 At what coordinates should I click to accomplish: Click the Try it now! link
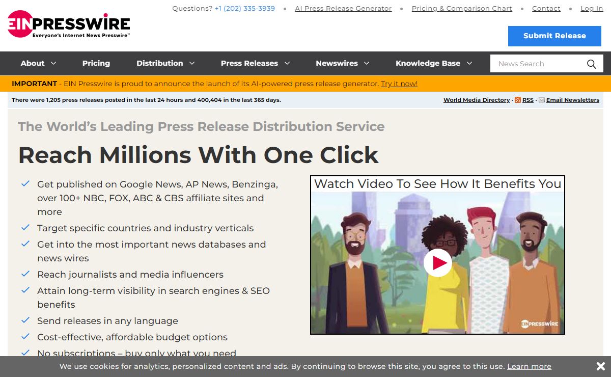pyautogui.click(x=399, y=84)
